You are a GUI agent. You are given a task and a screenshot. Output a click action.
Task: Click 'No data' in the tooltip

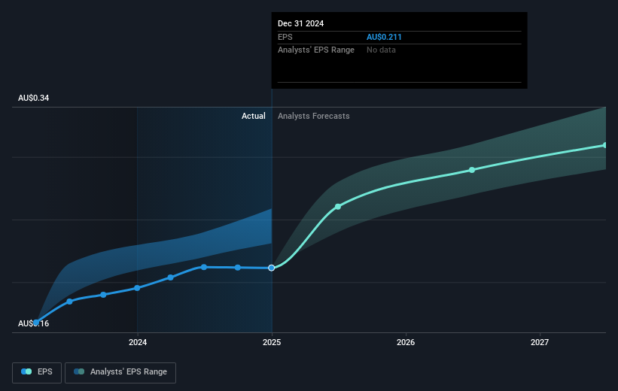point(381,50)
